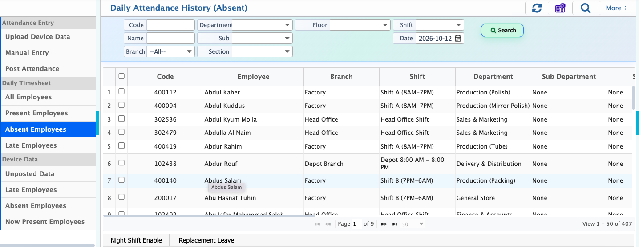The width and height of the screenshot is (639, 247).
Task: Open Manual Entry in the sidebar
Action: [x=49, y=53]
